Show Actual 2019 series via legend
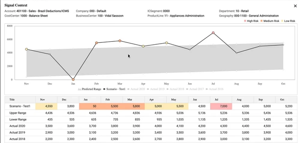 [157, 89]
